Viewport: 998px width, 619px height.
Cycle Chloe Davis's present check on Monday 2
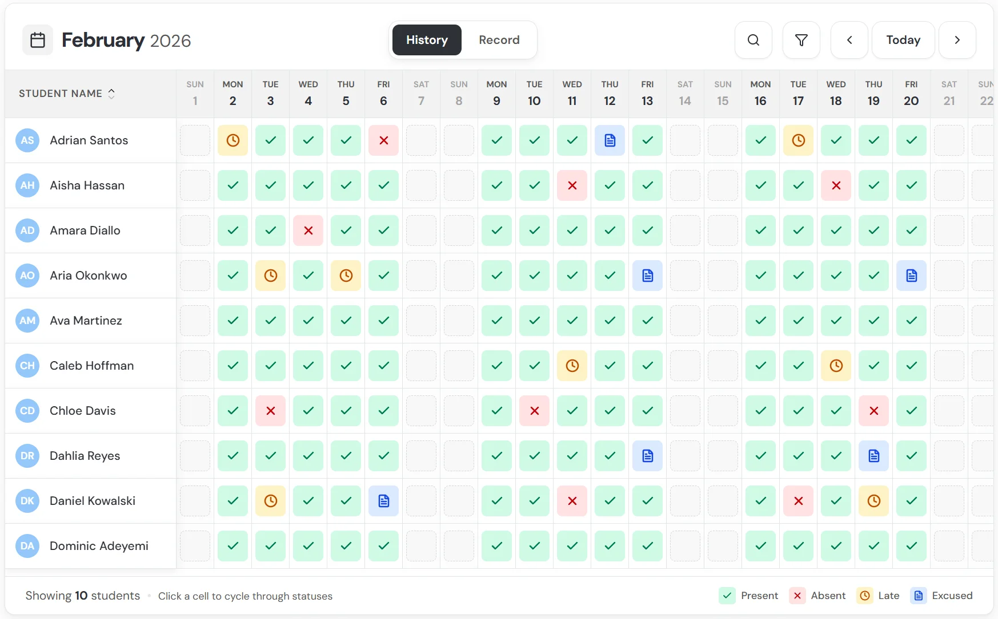(x=233, y=411)
